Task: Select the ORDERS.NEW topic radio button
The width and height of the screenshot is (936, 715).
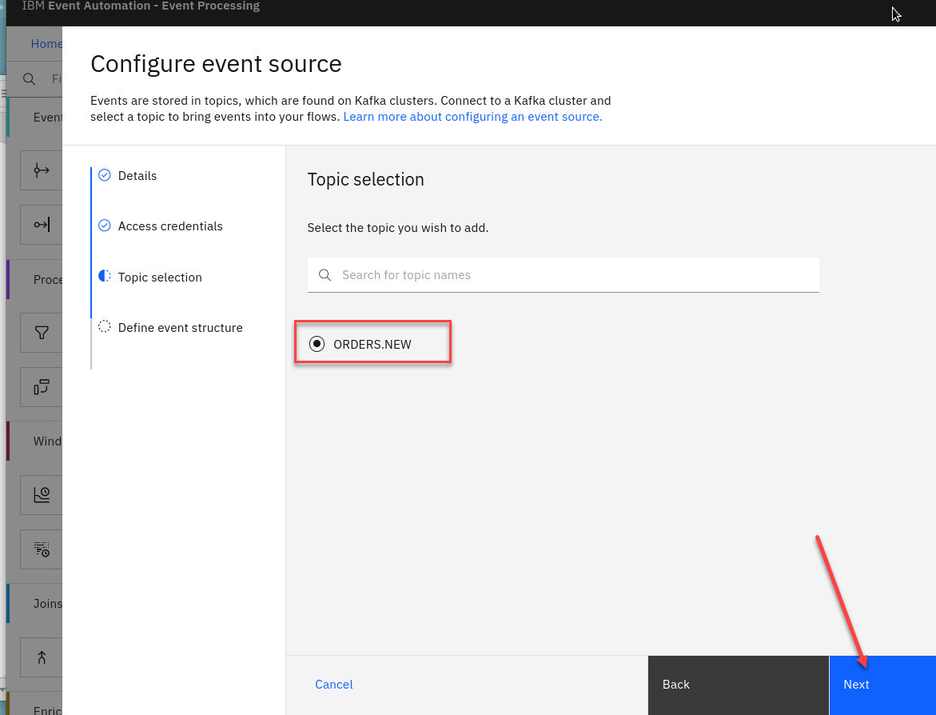Action: click(317, 344)
